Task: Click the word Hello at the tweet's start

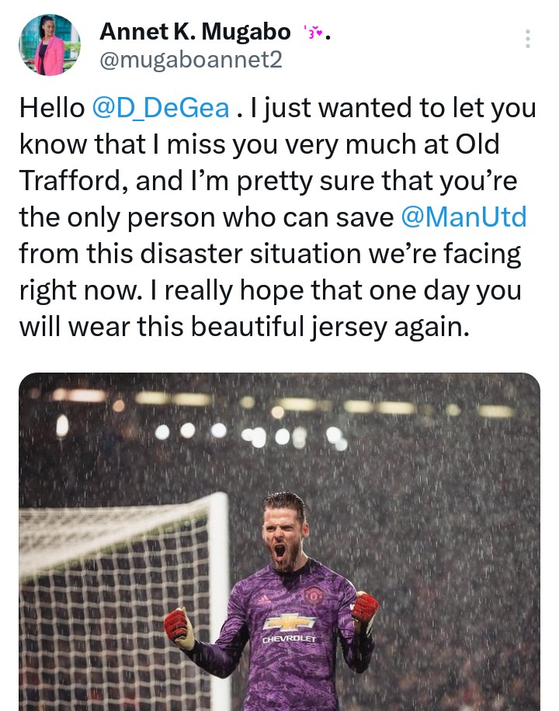Action: 51,108
